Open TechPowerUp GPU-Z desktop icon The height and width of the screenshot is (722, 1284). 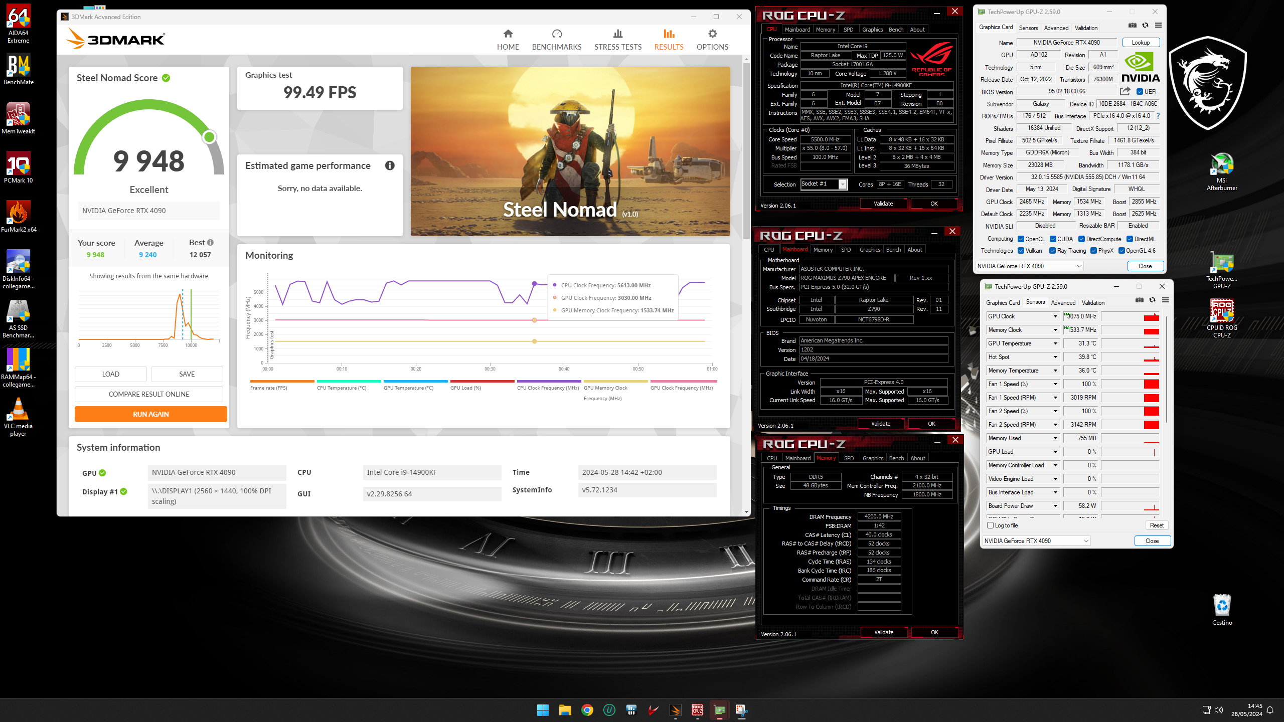tap(1222, 269)
